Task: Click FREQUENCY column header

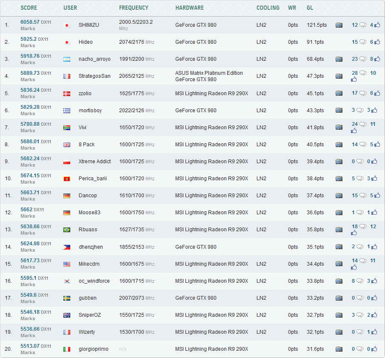Action: coord(134,8)
